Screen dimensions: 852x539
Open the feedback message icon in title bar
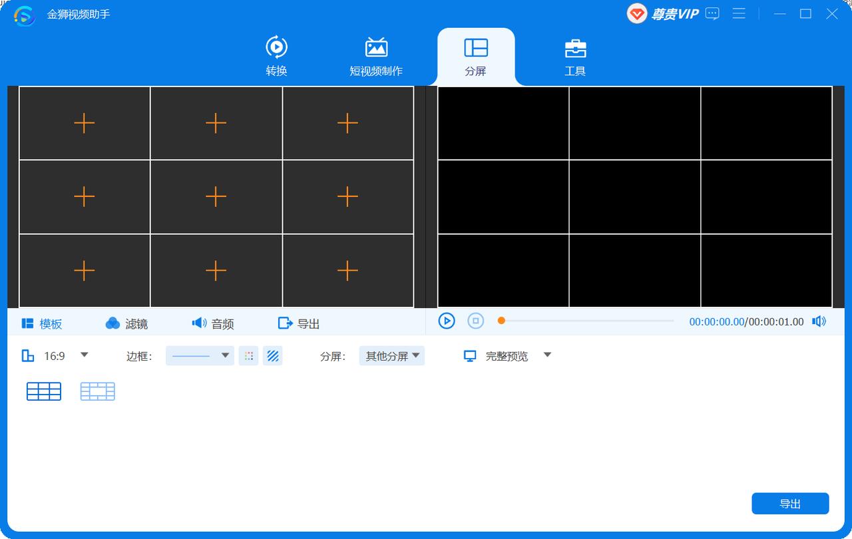point(712,13)
